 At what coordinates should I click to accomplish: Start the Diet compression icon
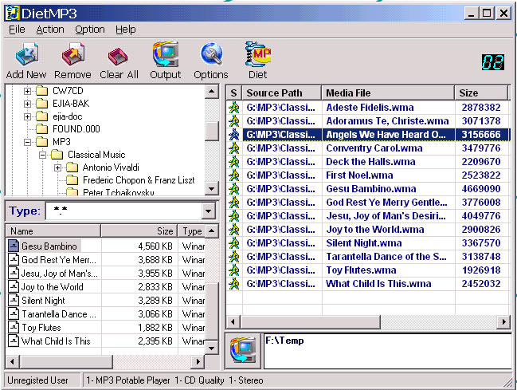tap(258, 54)
